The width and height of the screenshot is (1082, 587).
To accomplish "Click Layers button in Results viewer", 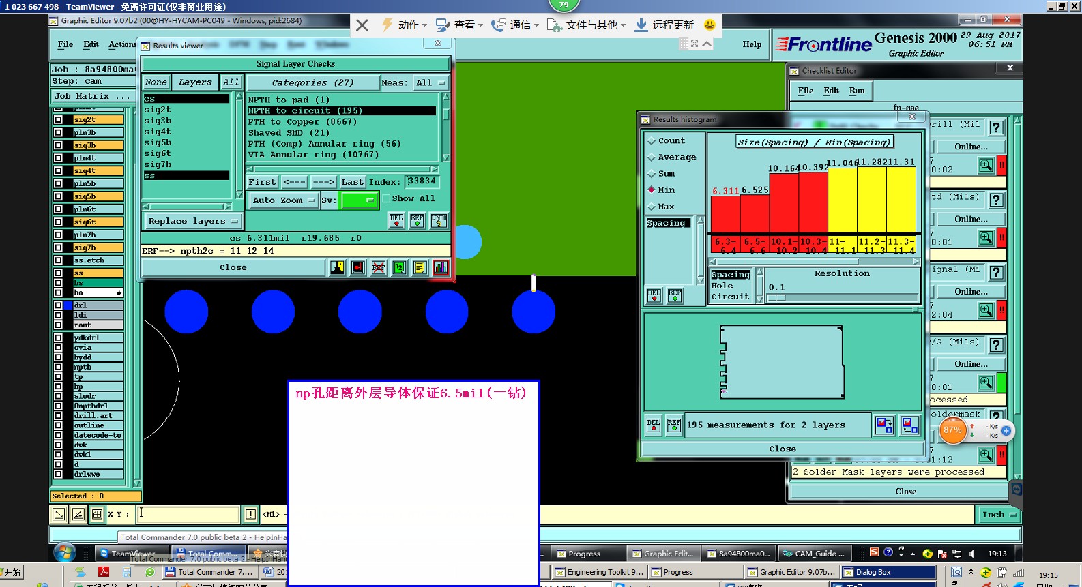I will [195, 82].
